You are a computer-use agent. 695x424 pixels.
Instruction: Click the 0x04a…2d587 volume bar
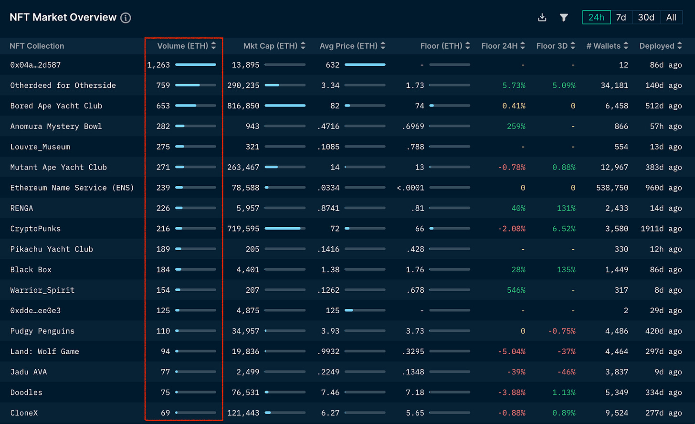click(x=196, y=64)
